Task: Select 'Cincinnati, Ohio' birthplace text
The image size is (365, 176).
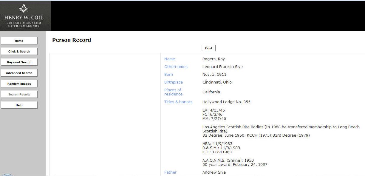Action: pos(217,82)
